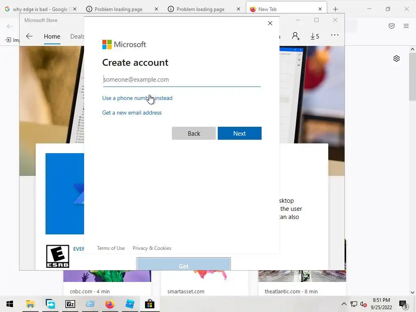
Task: Switch to 'why edge is bad' Google tab
Action: click(x=40, y=9)
